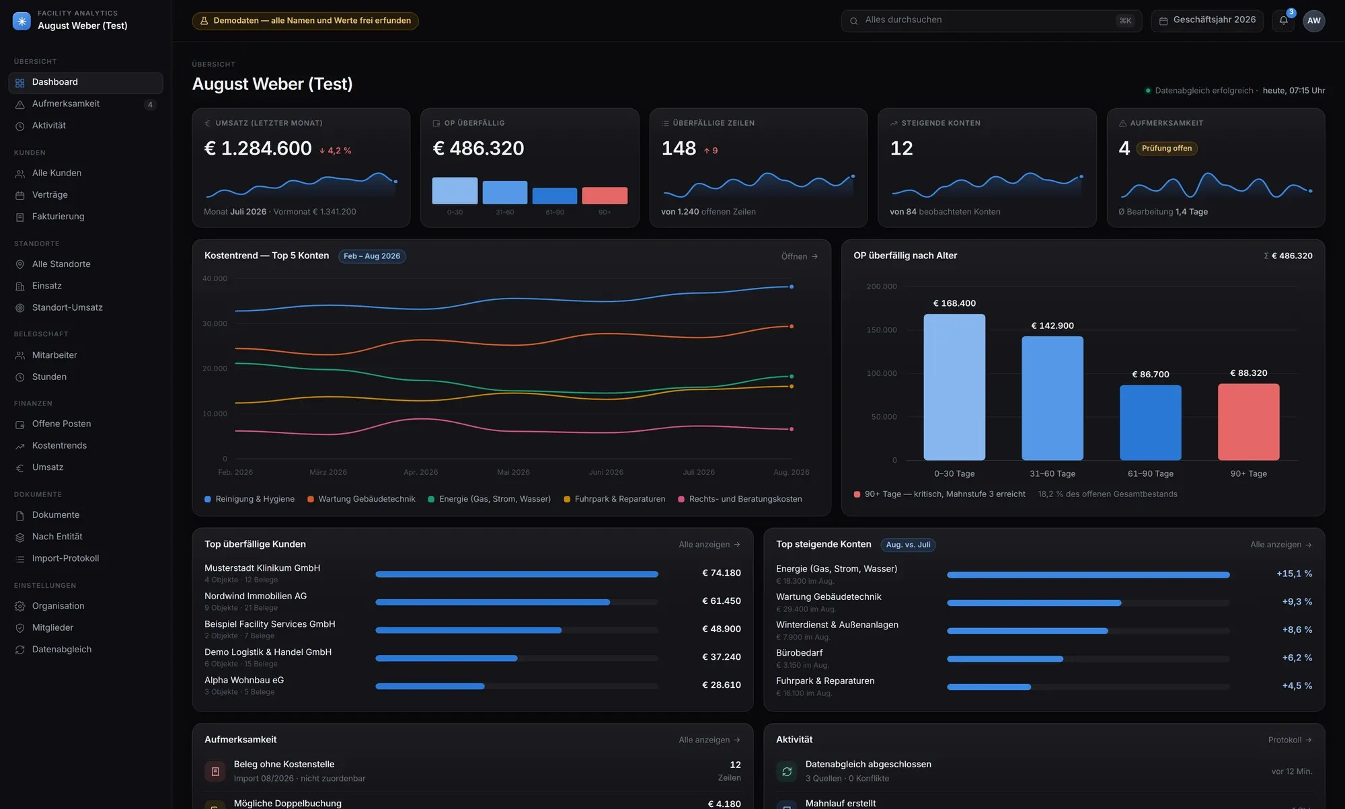The width and height of the screenshot is (1345, 809).
Task: Toggle Energie (Gas, Strom, Wasser) legend entry
Action: [x=490, y=499]
